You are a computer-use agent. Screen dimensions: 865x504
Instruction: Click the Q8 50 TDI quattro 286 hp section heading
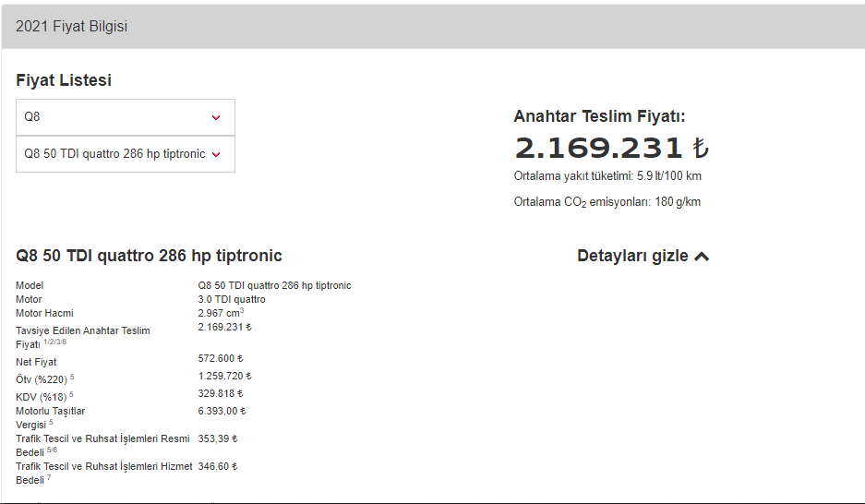[149, 256]
